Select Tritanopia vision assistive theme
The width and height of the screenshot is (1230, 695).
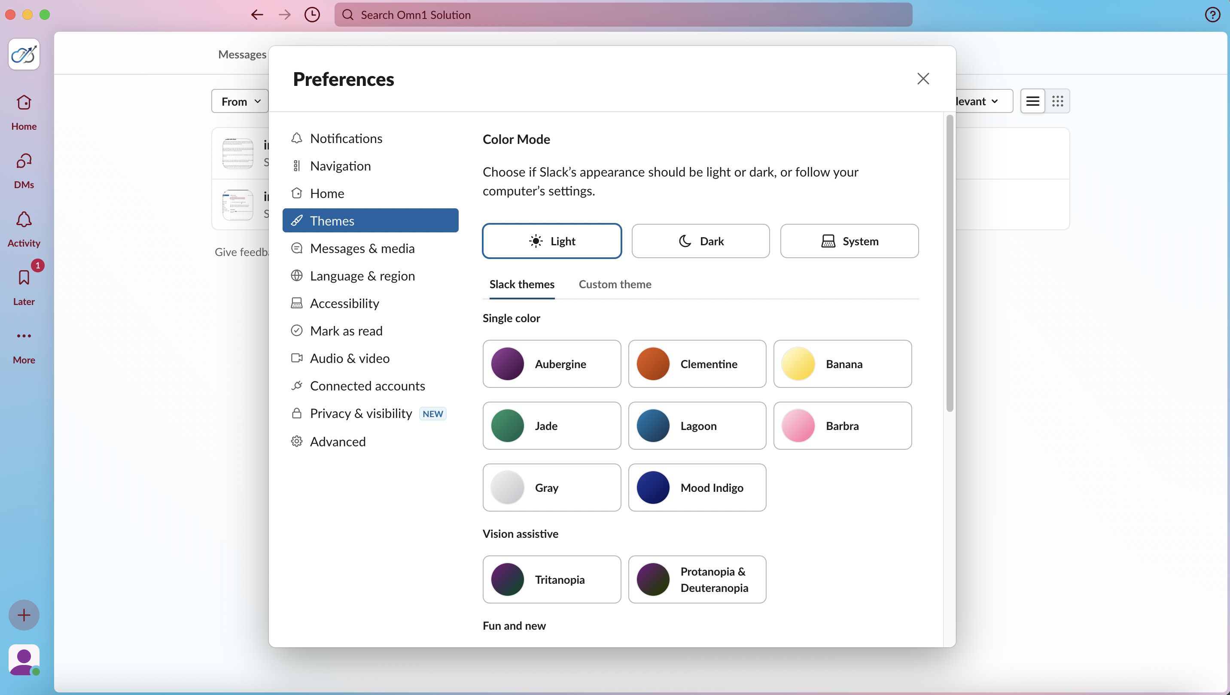[551, 579]
